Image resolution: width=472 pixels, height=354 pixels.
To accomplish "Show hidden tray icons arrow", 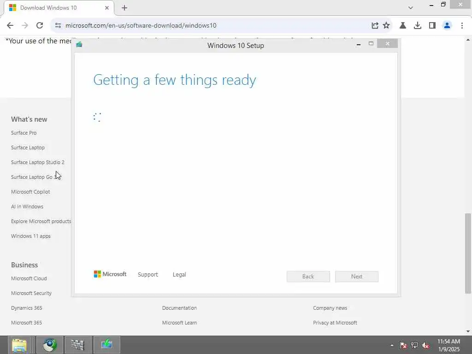I will click(x=392, y=345).
